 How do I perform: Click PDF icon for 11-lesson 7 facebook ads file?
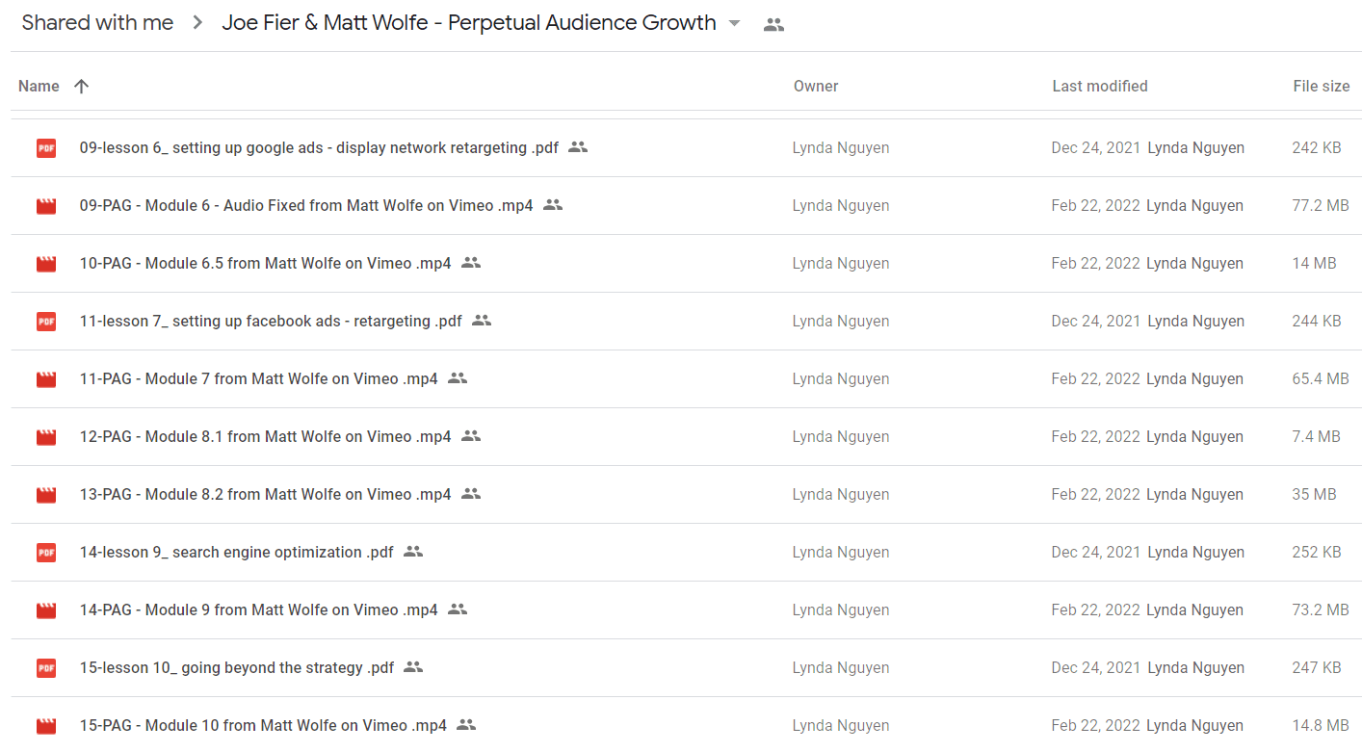point(46,322)
